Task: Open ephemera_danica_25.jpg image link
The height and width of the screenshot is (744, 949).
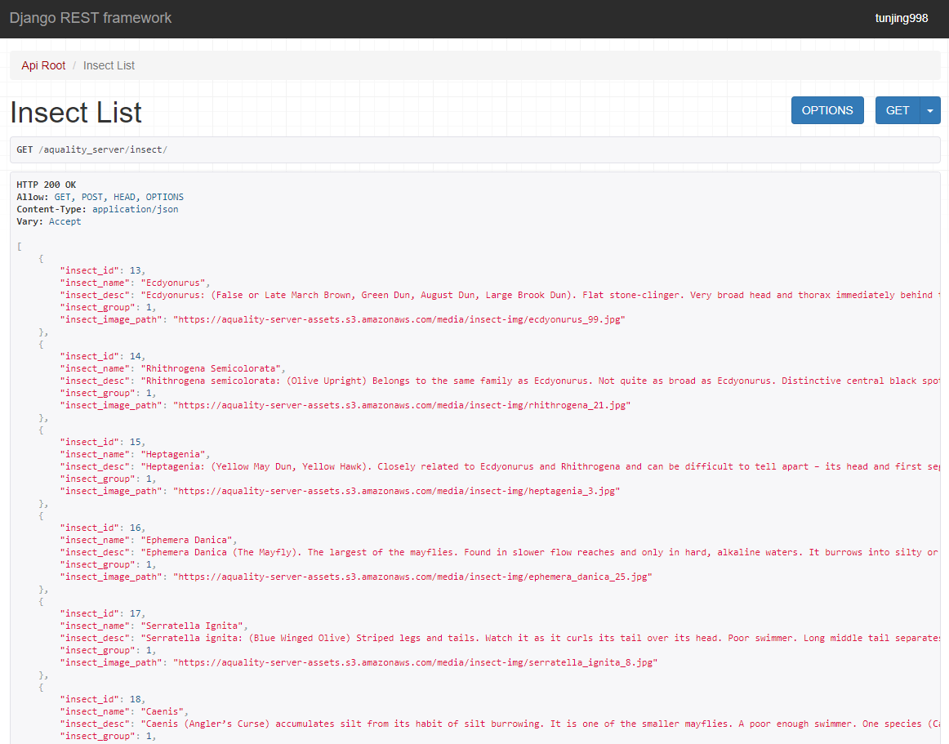Action: [412, 577]
